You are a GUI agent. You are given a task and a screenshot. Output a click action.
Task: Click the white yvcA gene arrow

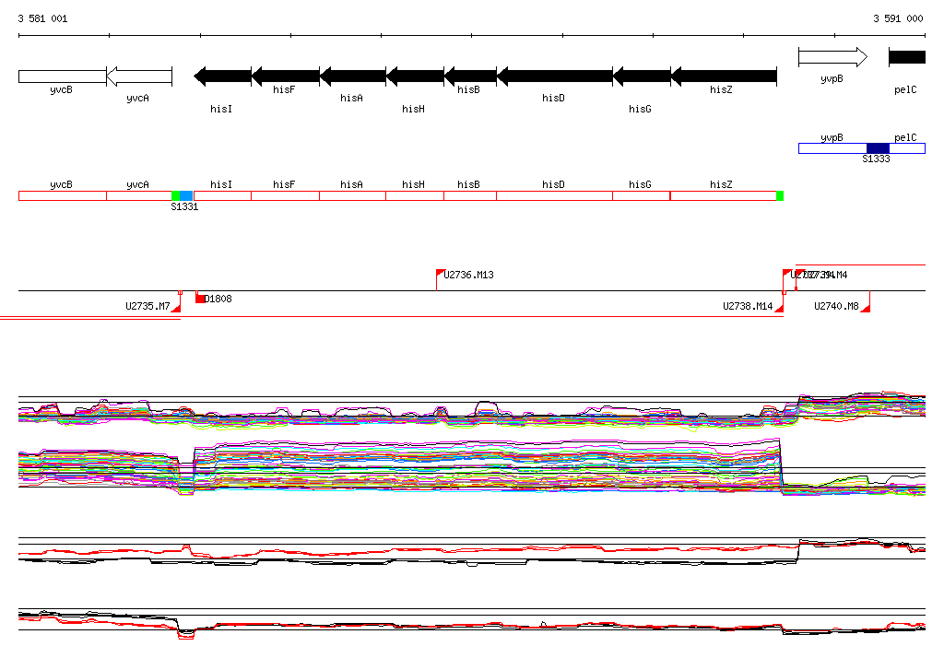coord(139,76)
